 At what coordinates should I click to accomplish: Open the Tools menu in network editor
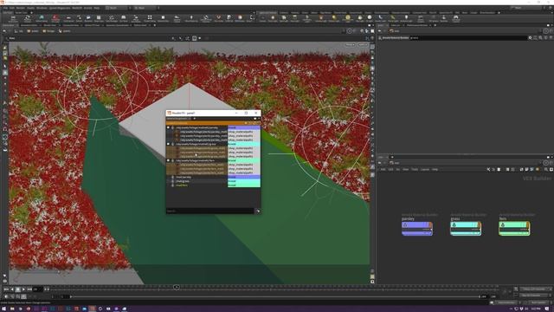click(x=415, y=170)
